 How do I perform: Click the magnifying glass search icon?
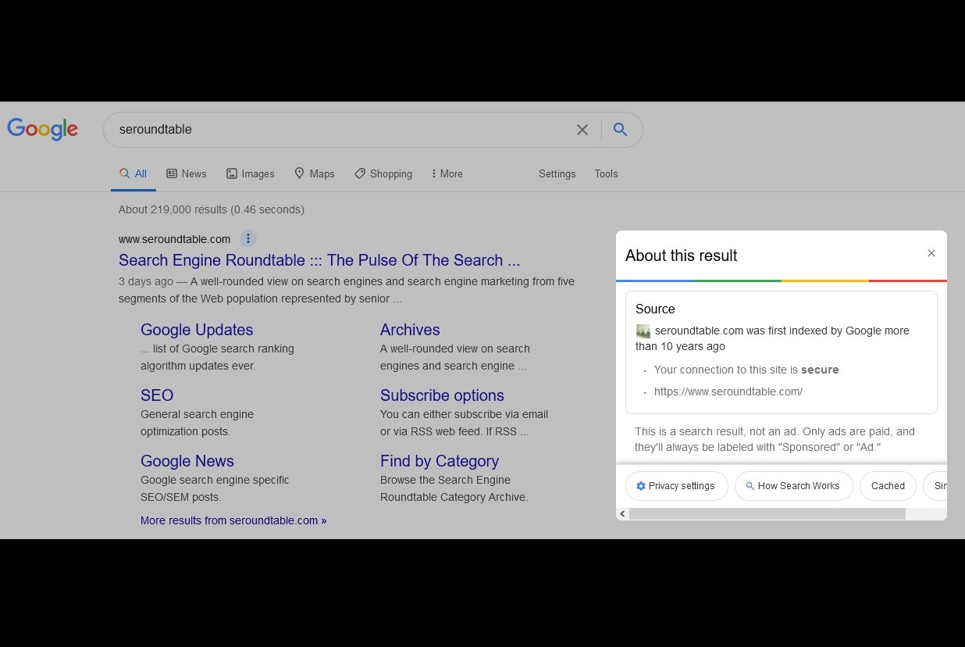(x=621, y=130)
